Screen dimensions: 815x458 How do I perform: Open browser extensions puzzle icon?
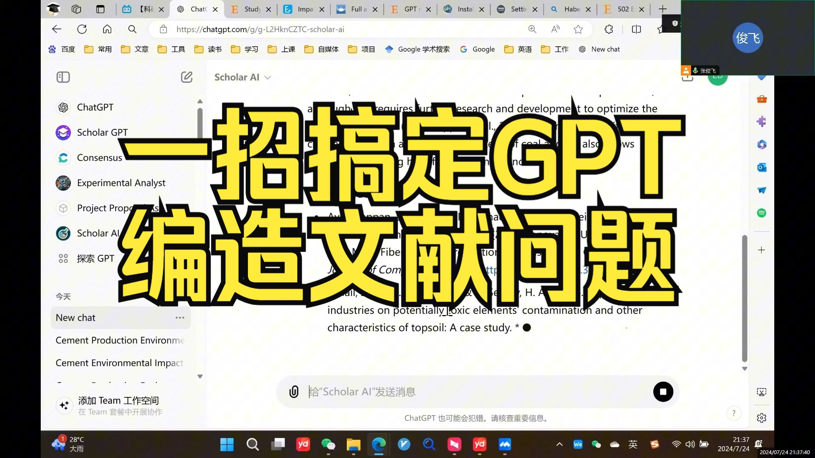point(609,29)
